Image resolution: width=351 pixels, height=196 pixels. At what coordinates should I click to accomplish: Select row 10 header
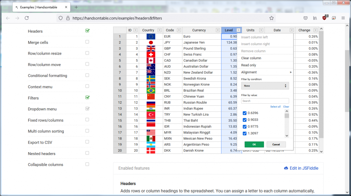coord(120,91)
